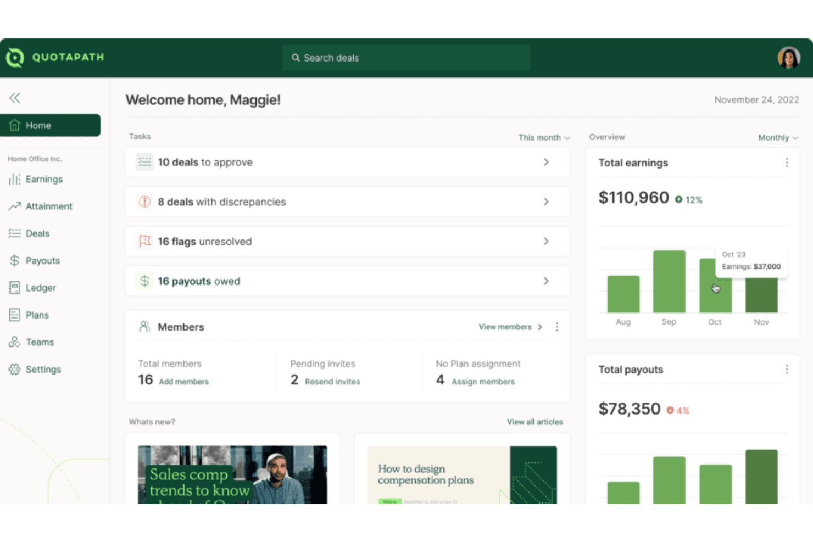Click the Payouts dollar icon in sidebar
Image resolution: width=813 pixels, height=542 pixels.
[15, 261]
